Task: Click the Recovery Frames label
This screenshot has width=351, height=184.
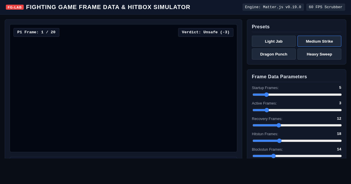Action: (x=267, y=119)
